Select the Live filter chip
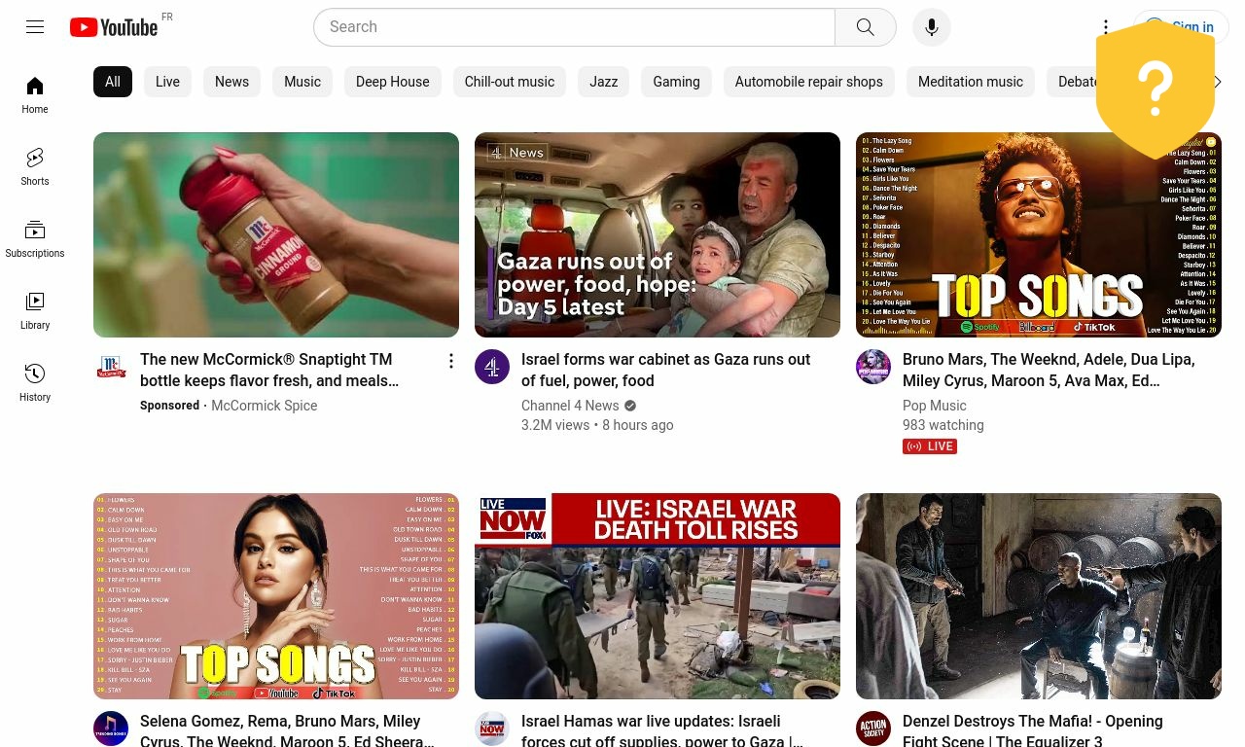Viewport: 1245px width, 747px height. [x=167, y=82]
